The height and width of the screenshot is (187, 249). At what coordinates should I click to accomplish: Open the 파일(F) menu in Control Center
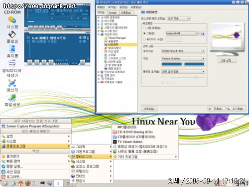click(x=101, y=7)
